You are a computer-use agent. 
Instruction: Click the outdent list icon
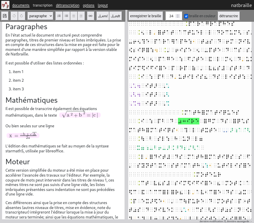coord(74,16)
